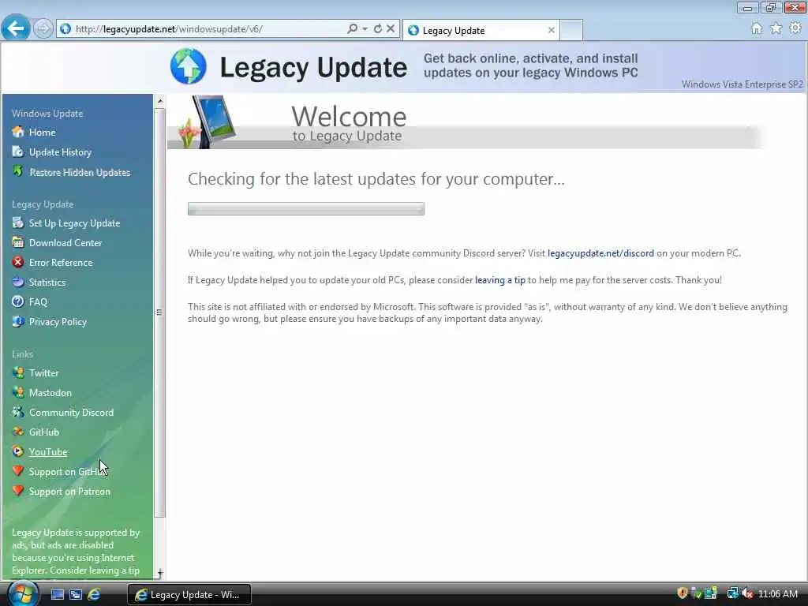Click the Update History icon
The height and width of the screenshot is (606, 808).
coord(18,151)
